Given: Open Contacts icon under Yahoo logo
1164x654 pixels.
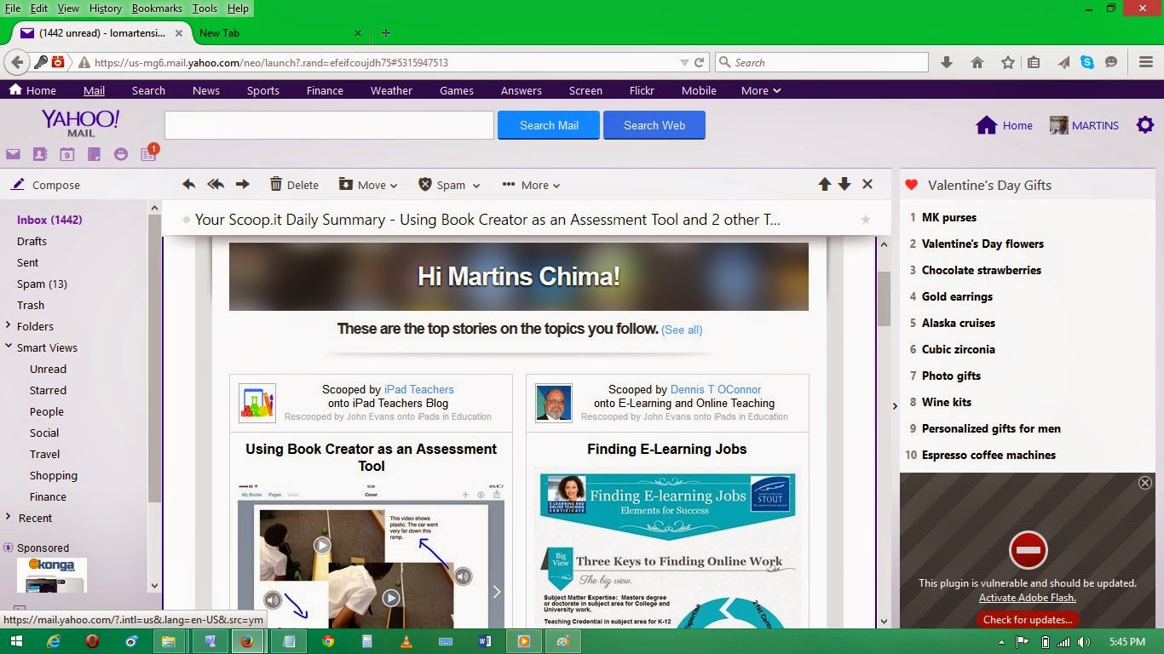Looking at the screenshot, I should [x=39, y=154].
